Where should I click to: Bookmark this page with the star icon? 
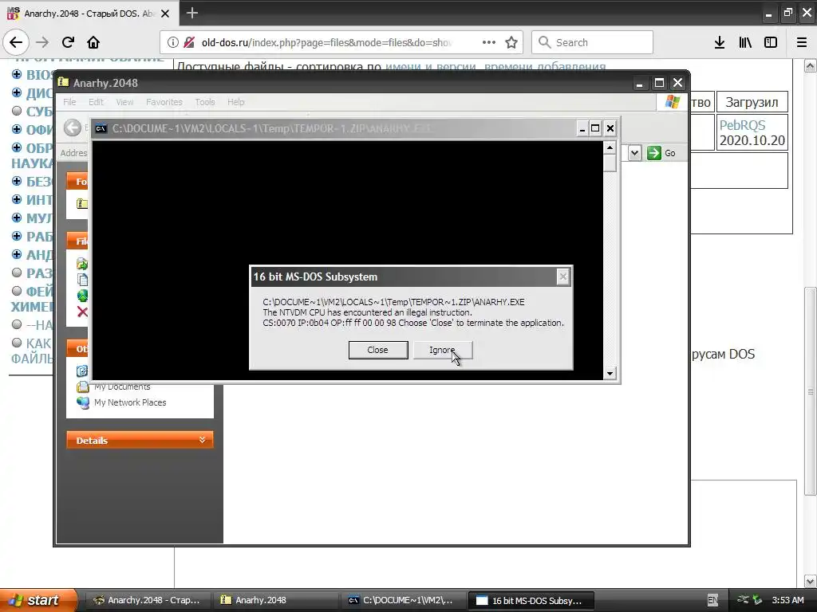coord(511,43)
